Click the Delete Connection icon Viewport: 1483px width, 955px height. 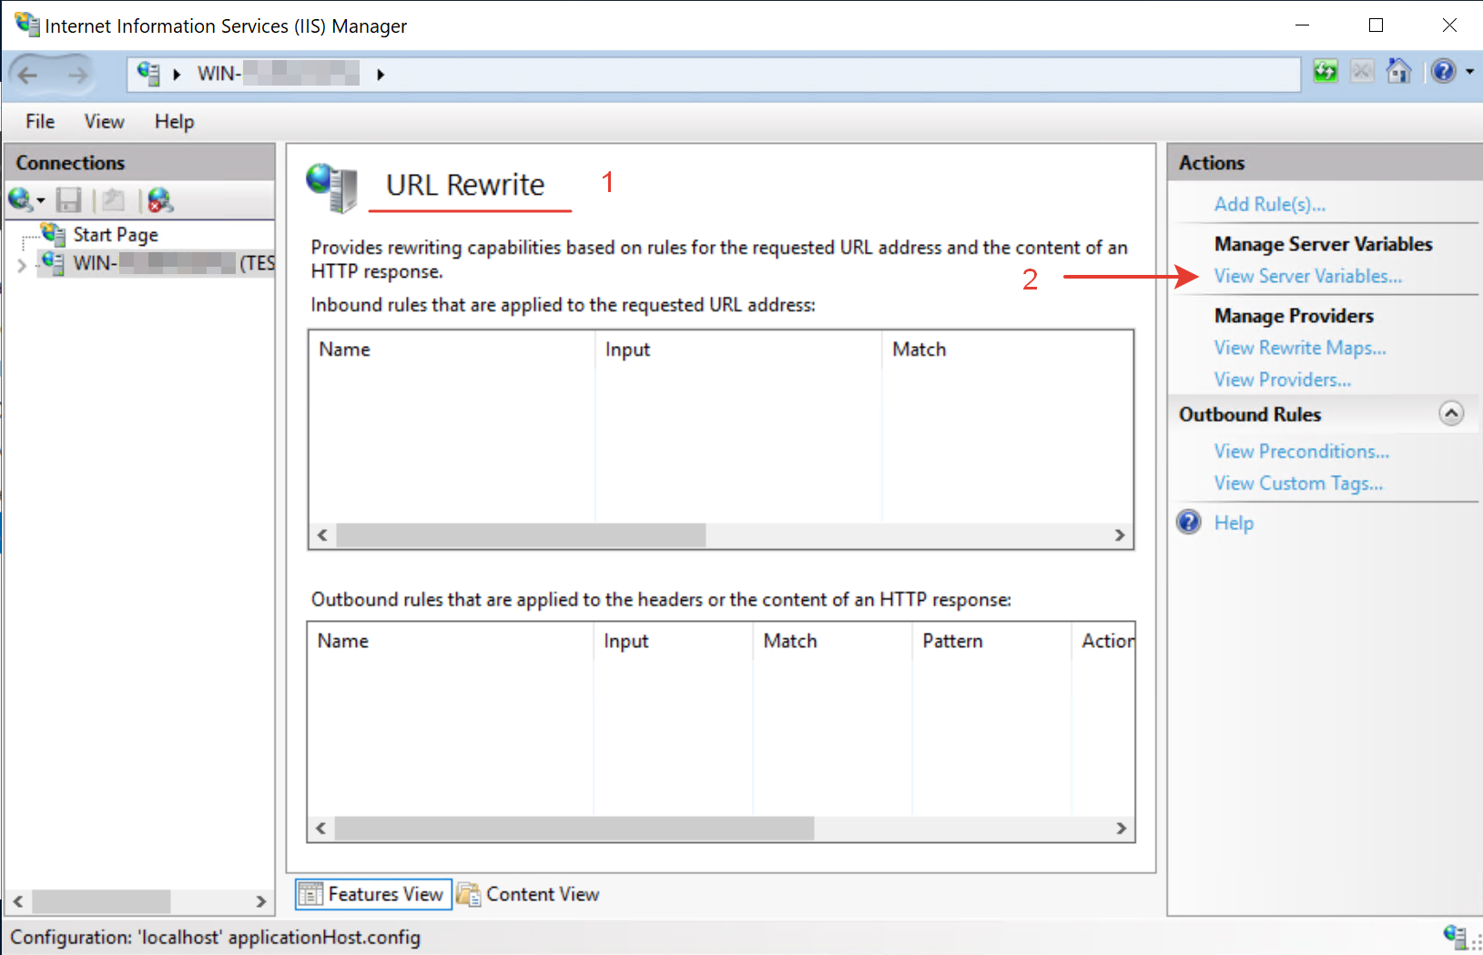pos(160,200)
